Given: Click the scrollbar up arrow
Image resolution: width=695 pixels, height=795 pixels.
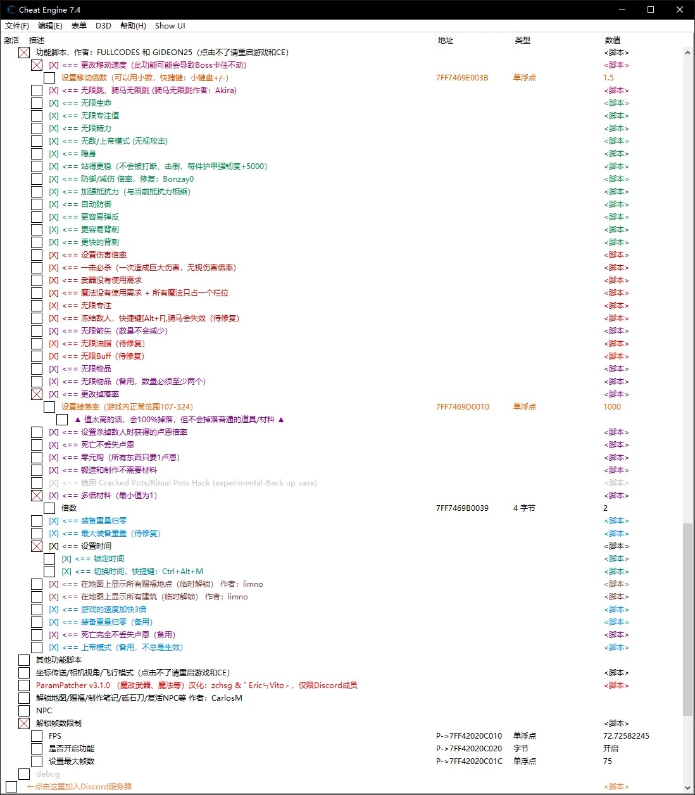Looking at the screenshot, I should [x=687, y=53].
